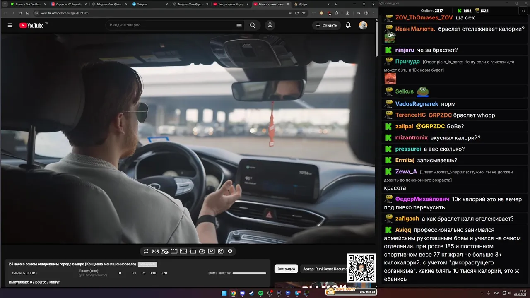Image resolution: width=530 pixels, height=298 pixels.
Task: Click the browser home button
Action: tap(28, 13)
